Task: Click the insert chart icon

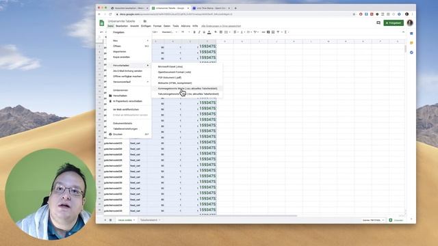Action: 273,32
